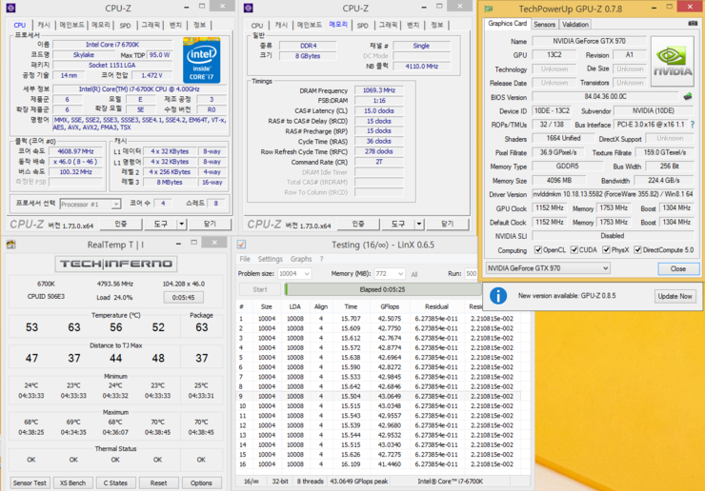Click the Update Now button
Image resolution: width=705 pixels, height=491 pixels.
(x=675, y=296)
